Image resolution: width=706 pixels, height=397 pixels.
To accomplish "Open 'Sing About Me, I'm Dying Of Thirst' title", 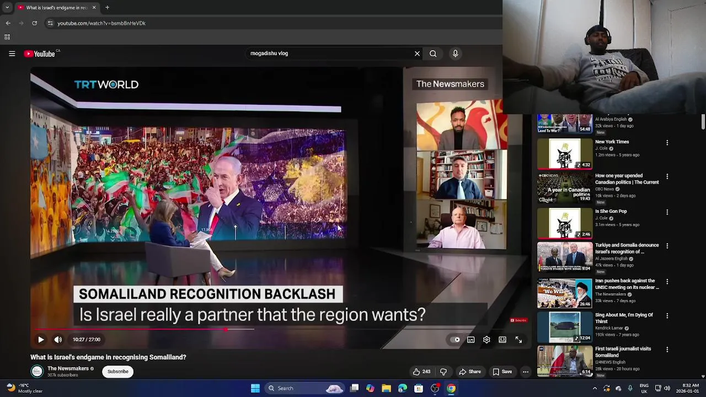I will click(624, 318).
